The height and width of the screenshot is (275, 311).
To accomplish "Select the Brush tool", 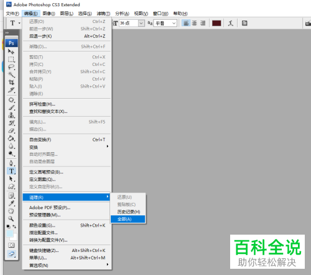I will pyautogui.click(x=11, y=107).
